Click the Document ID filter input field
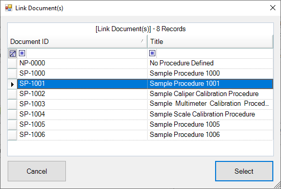This screenshot has width=281, height=189. pyautogui.click(x=86, y=54)
